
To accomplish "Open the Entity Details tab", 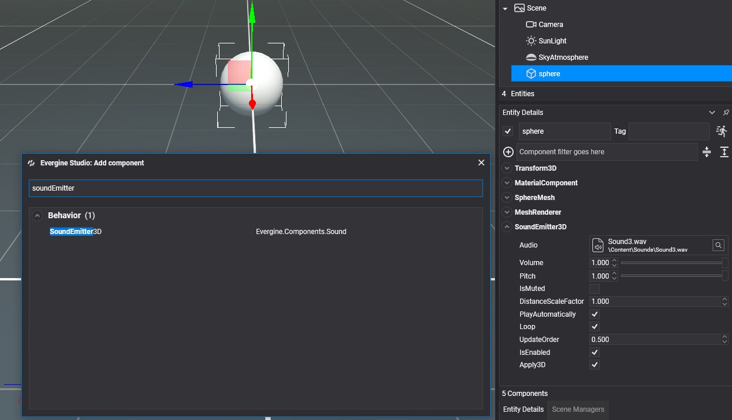I will point(523,409).
